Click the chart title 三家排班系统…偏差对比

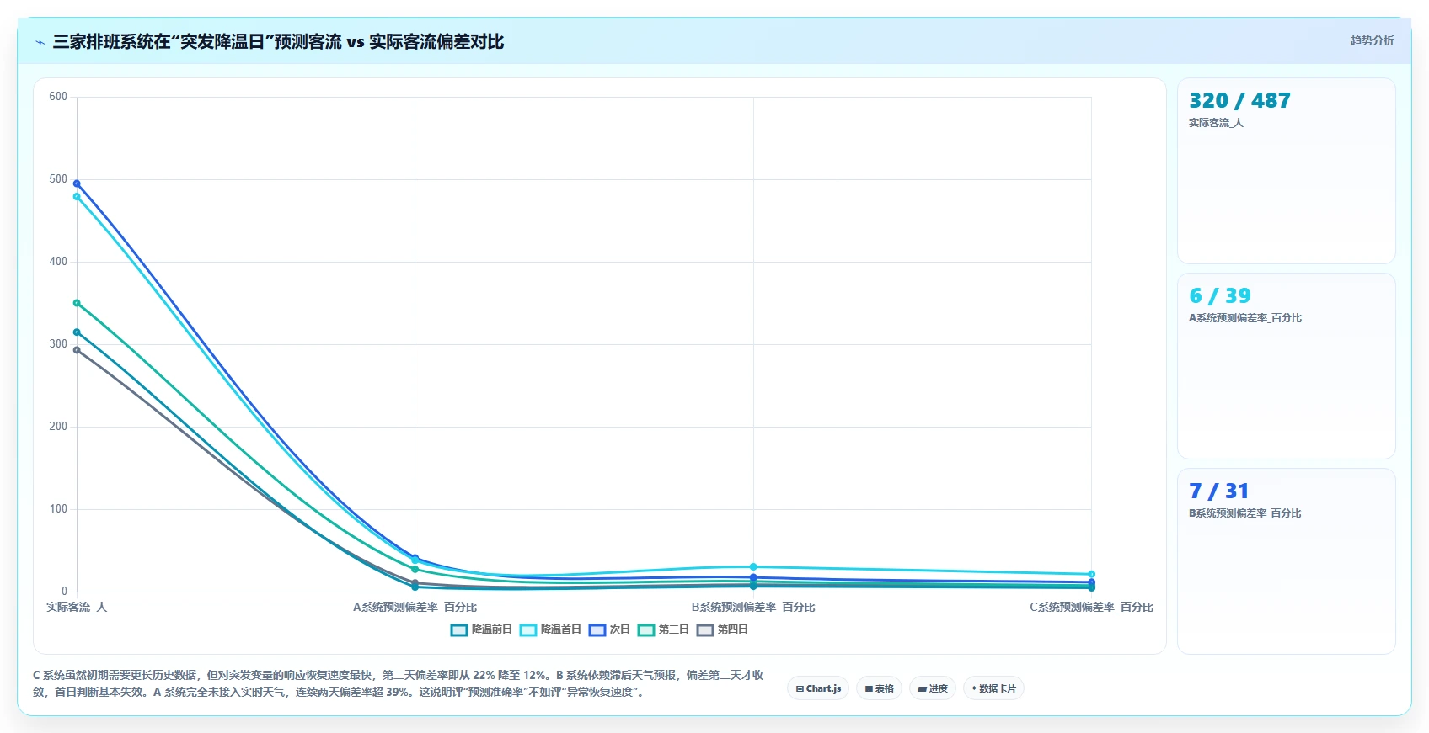(x=278, y=42)
